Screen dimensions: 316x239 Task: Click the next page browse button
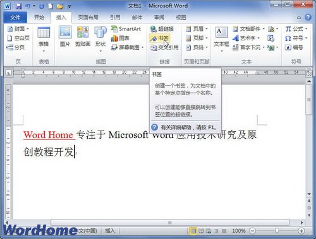click(309, 215)
